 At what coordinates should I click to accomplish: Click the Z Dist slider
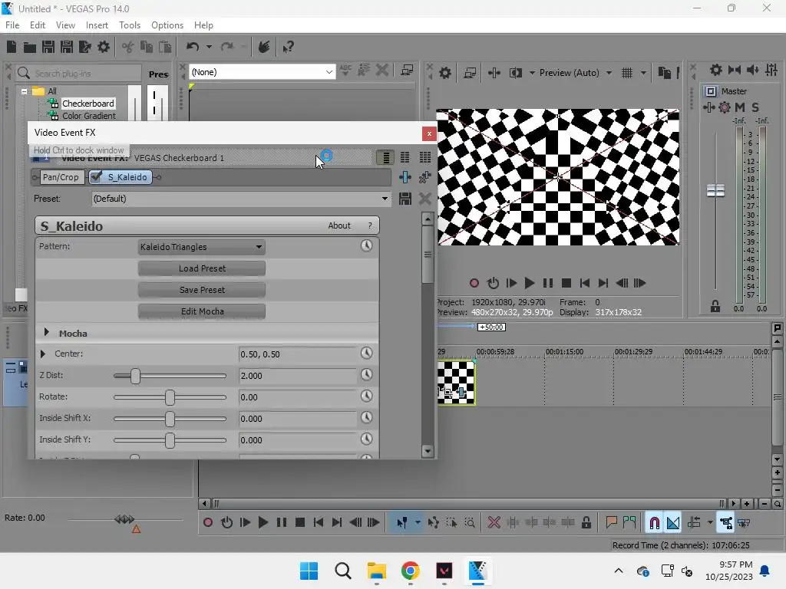coord(170,376)
